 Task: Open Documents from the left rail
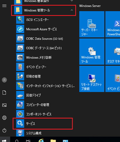[x=4, y=92]
